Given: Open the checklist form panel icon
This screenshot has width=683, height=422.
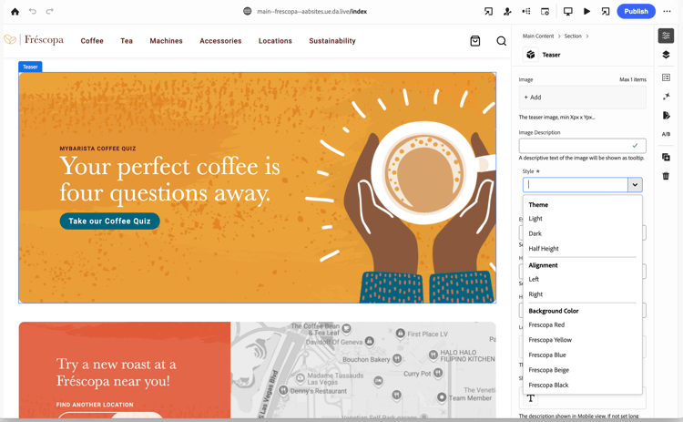Looking at the screenshot, I should (666, 77).
